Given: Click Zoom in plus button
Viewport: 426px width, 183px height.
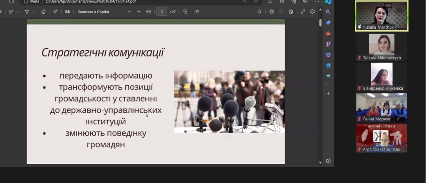Looking at the screenshot, I should pos(139,12).
